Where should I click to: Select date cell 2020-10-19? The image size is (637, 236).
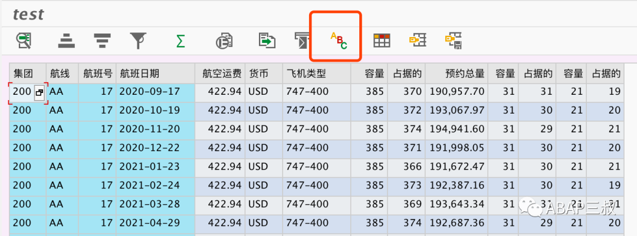click(155, 110)
